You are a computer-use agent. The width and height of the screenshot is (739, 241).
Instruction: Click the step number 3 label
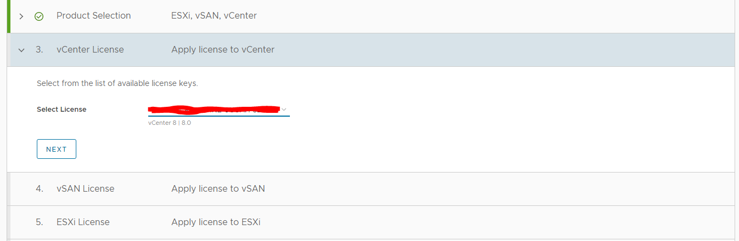(x=40, y=50)
